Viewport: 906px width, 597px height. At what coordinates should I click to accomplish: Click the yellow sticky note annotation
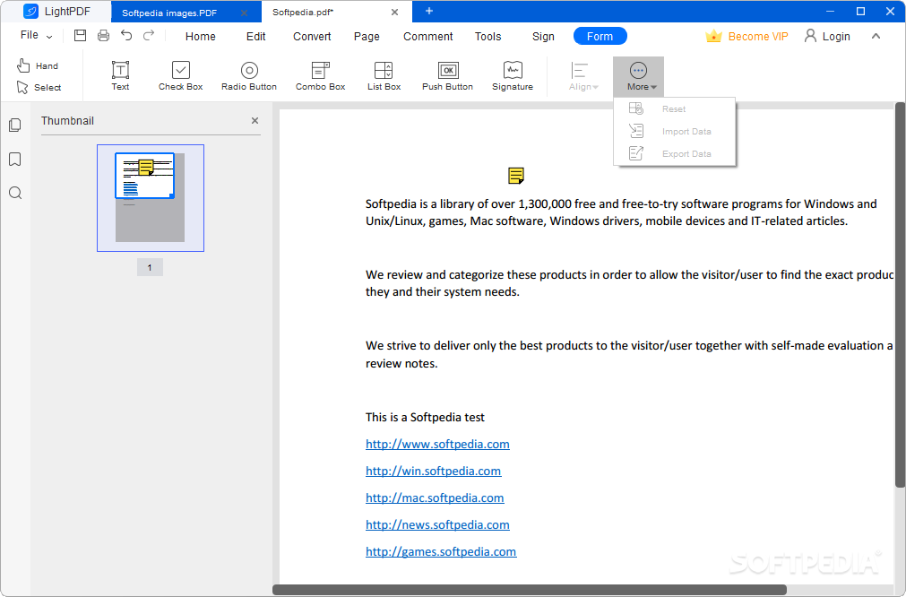coord(516,175)
